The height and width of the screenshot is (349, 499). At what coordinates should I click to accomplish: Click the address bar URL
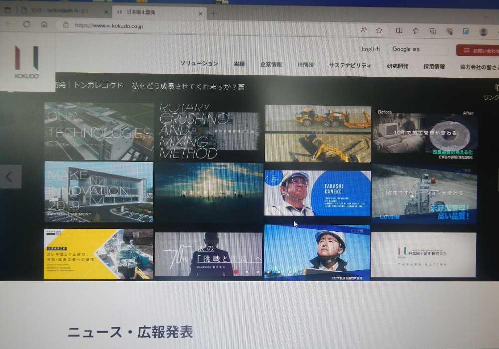point(109,26)
